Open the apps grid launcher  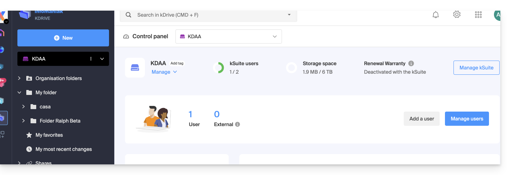coord(478,15)
